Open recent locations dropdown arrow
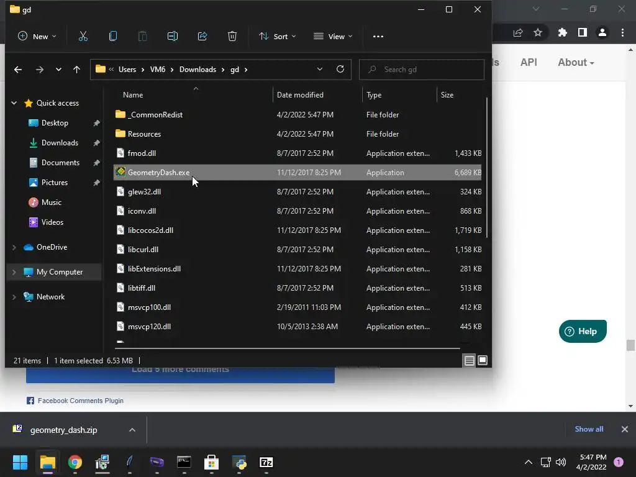This screenshot has width=636, height=477. (58, 70)
